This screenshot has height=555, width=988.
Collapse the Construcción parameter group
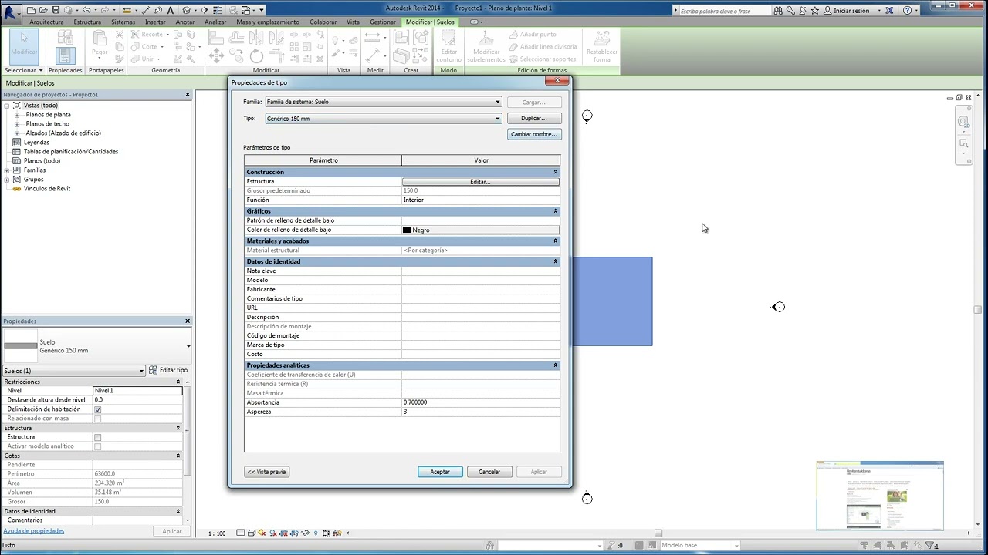tap(555, 172)
